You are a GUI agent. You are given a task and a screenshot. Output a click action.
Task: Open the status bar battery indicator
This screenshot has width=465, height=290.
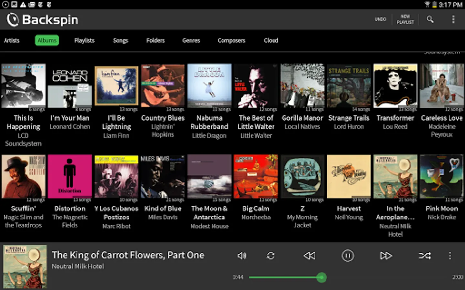(x=434, y=5)
